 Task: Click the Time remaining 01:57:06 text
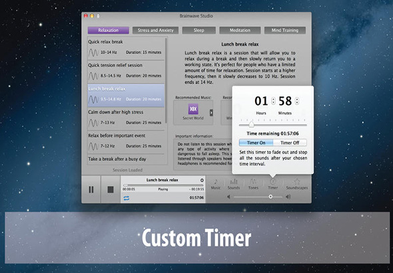pyautogui.click(x=272, y=134)
